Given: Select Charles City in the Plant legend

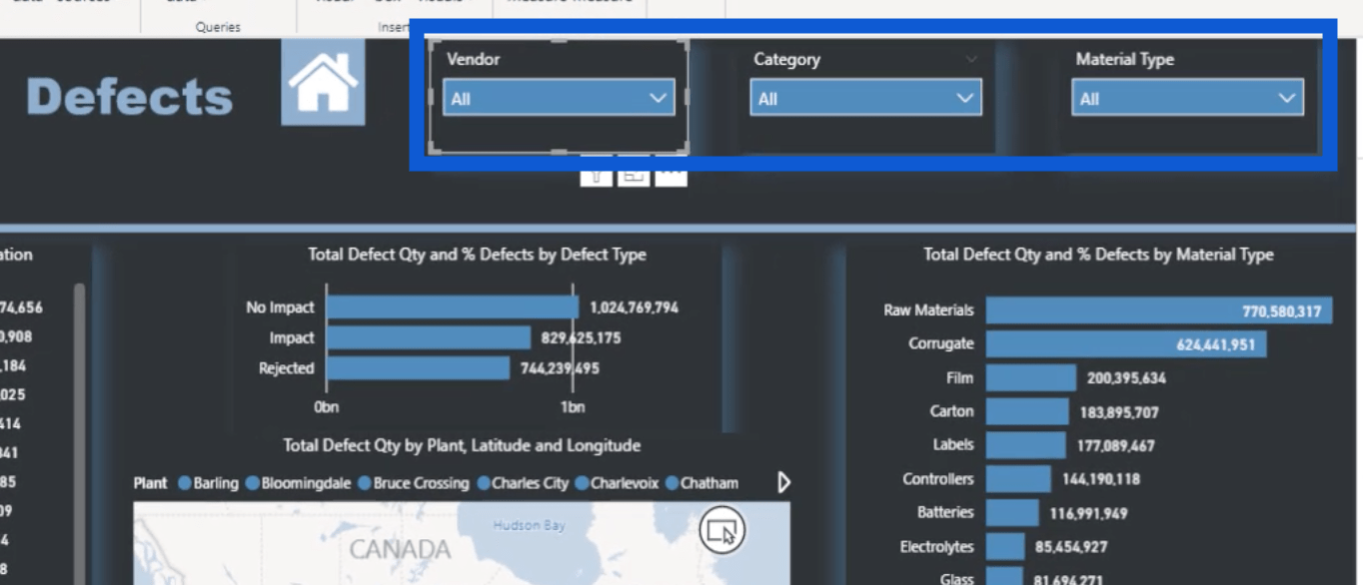Looking at the screenshot, I should [523, 483].
